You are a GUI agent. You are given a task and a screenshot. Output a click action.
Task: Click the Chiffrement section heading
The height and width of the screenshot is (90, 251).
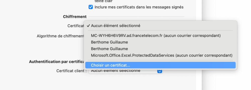(75, 16)
